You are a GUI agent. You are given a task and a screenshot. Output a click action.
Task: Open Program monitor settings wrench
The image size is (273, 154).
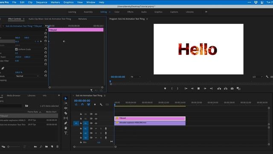(267, 77)
